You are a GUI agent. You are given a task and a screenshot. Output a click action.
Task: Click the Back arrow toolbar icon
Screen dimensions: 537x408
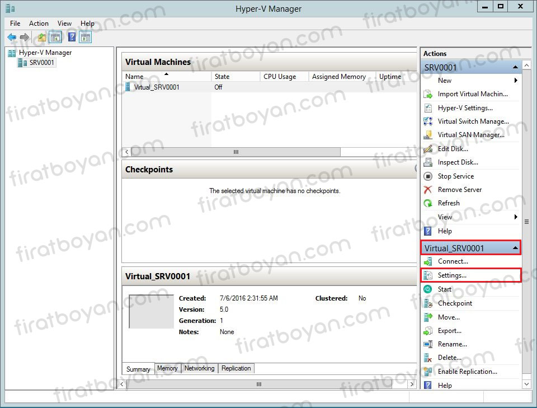12,37
